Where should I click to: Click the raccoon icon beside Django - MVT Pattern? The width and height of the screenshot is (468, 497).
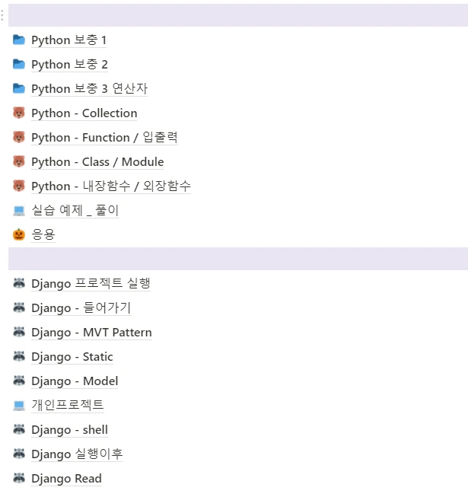pos(19,332)
